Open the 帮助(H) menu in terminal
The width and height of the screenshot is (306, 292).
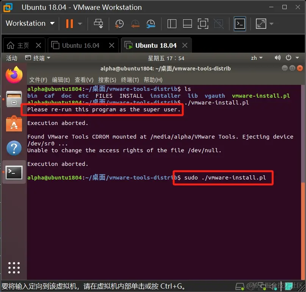[153, 80]
